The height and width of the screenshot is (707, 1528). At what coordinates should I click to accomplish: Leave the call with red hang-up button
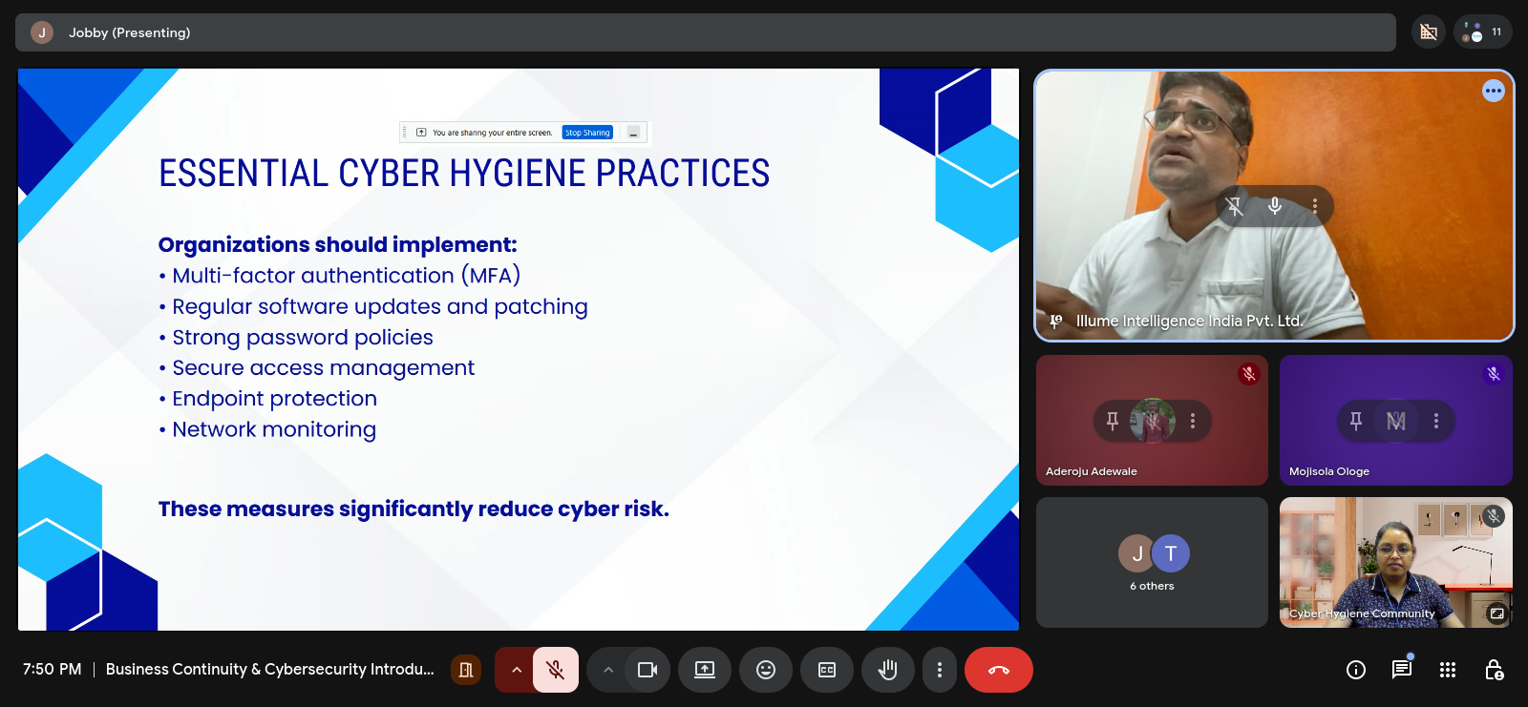[998, 670]
